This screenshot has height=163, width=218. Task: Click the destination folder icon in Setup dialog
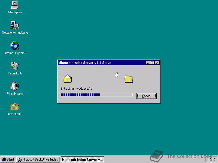(x=129, y=79)
